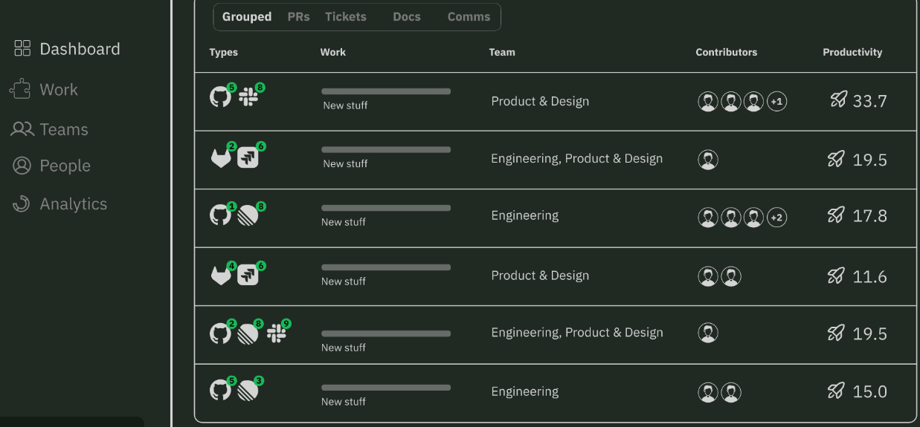Open the Docs tab

407,17
